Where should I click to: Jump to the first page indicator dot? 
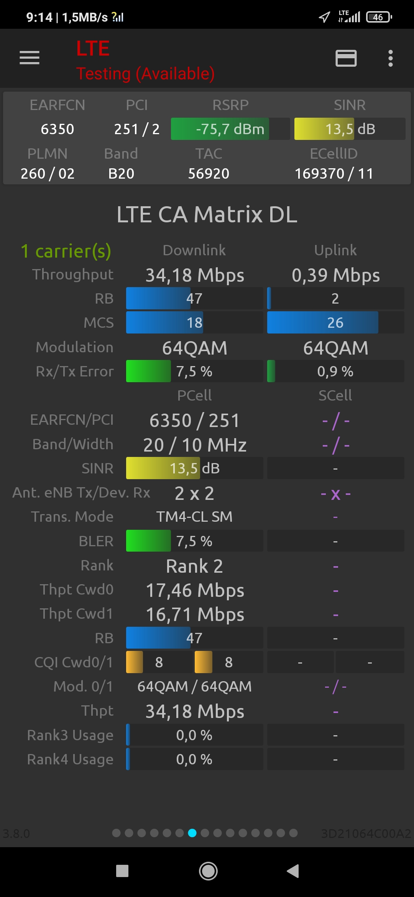pyautogui.click(x=117, y=833)
